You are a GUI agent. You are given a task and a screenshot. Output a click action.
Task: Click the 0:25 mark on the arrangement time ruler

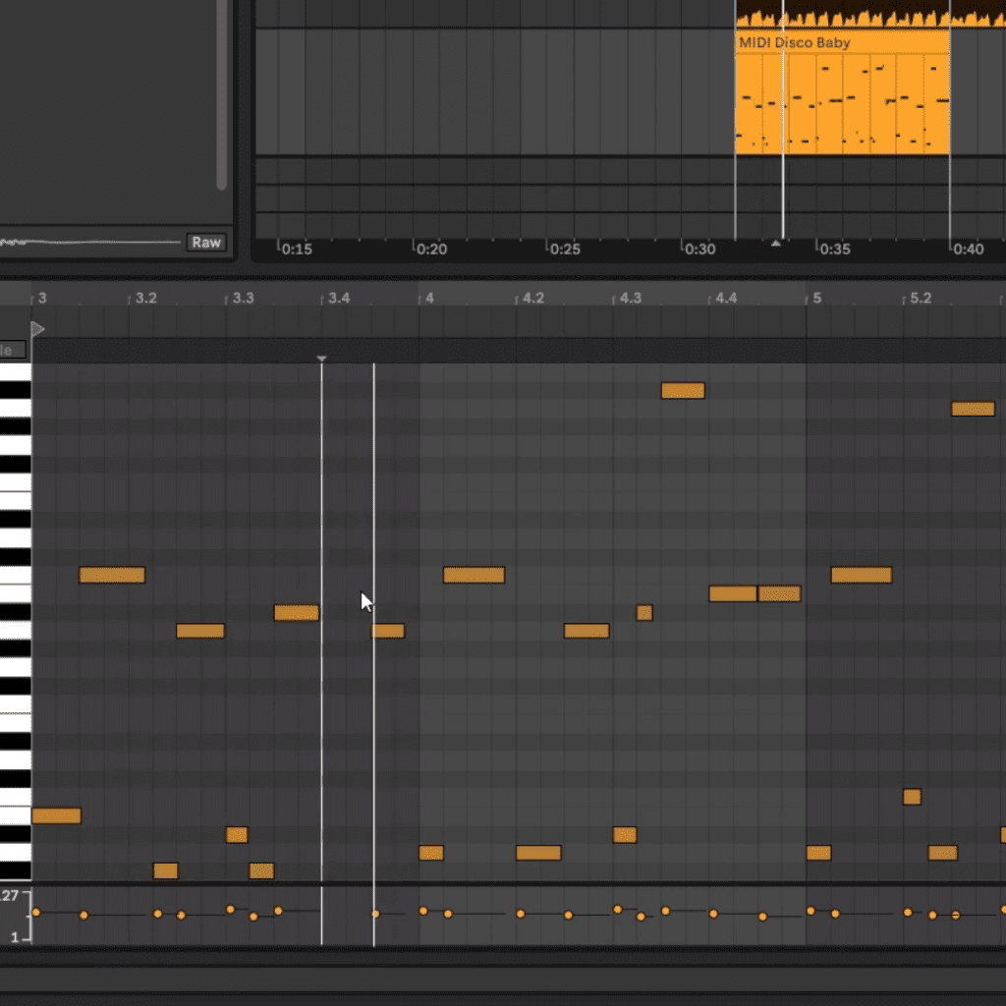[565, 249]
